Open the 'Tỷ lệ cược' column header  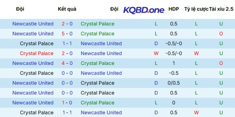tap(196, 9)
